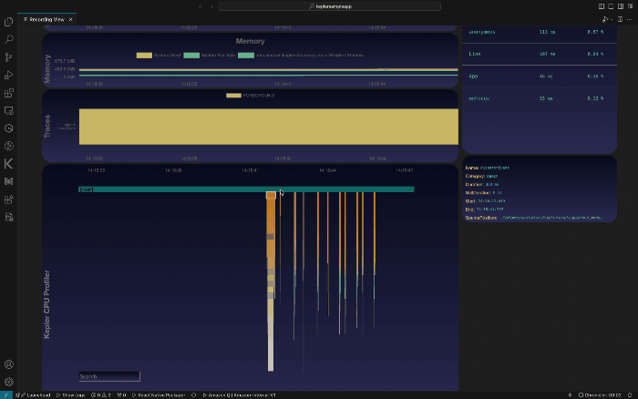Open the command center search box
Screen dimensions: 638x399
point(330,6)
